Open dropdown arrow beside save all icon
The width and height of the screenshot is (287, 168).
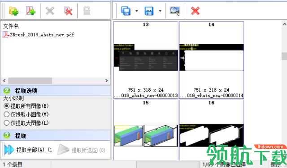(x=136, y=11)
